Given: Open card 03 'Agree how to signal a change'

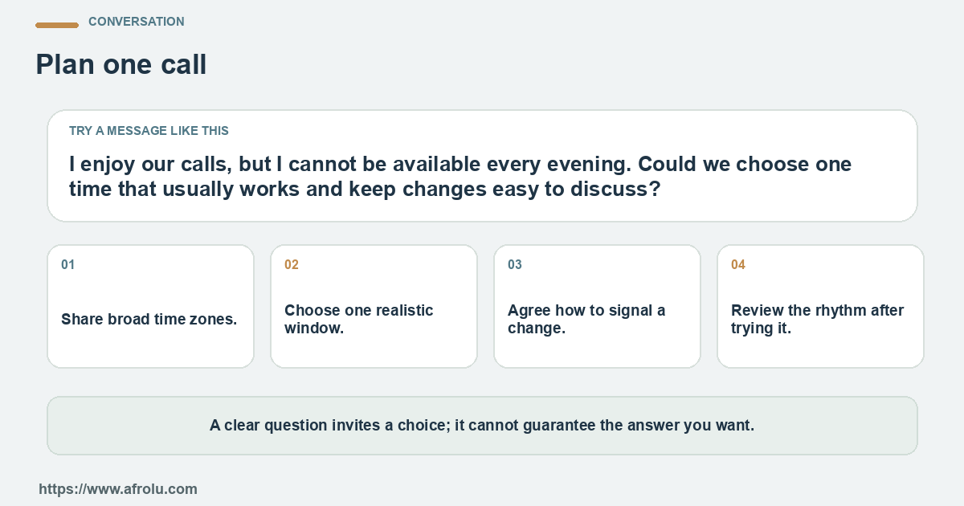Looking at the screenshot, I should click(x=597, y=306).
